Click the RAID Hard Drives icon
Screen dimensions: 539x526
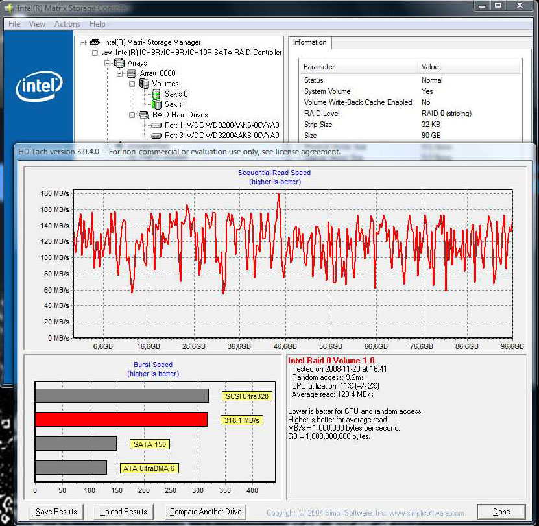144,115
